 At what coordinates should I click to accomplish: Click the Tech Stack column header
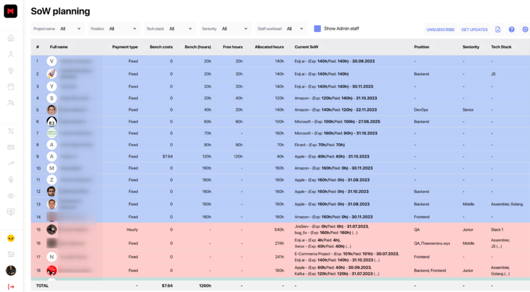(501, 47)
